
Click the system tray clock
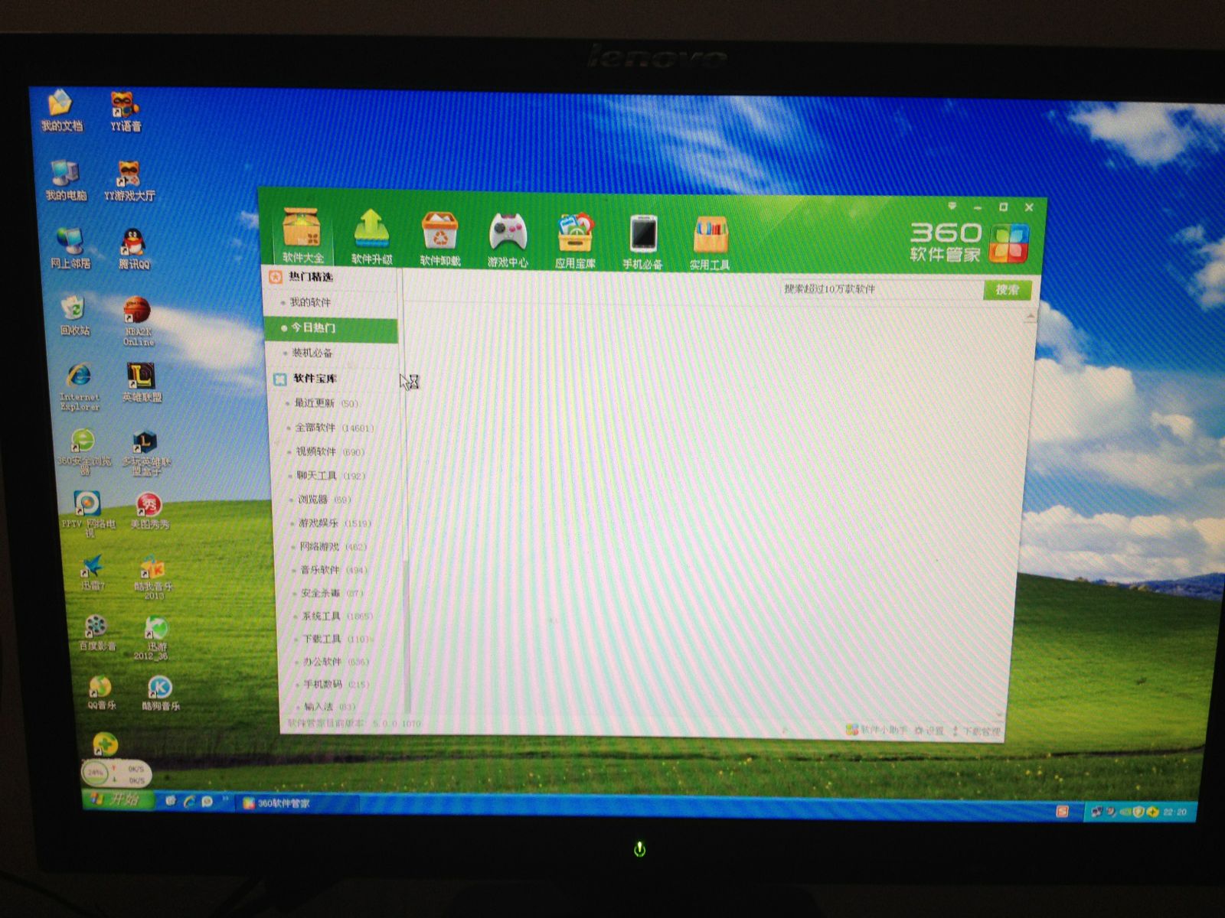click(1174, 812)
